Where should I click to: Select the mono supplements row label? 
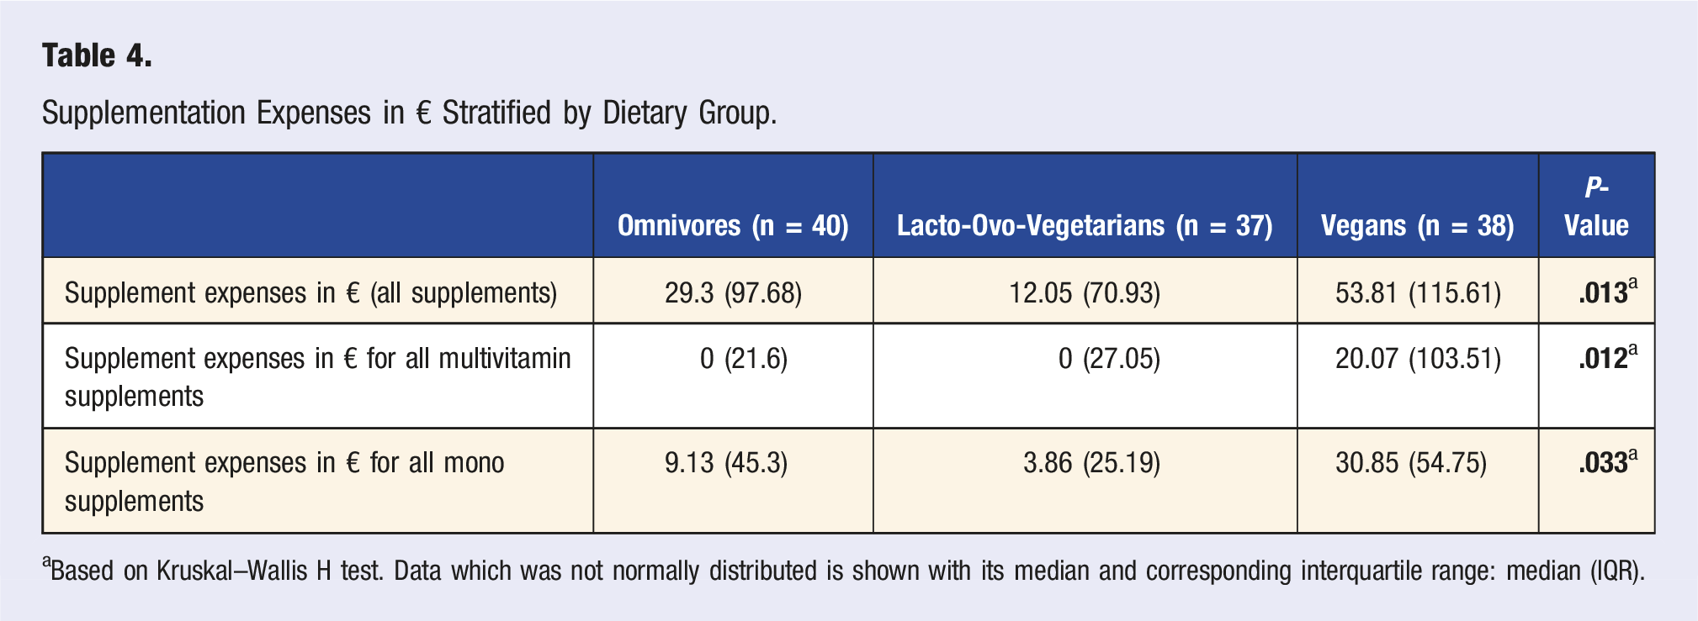pyautogui.click(x=284, y=482)
